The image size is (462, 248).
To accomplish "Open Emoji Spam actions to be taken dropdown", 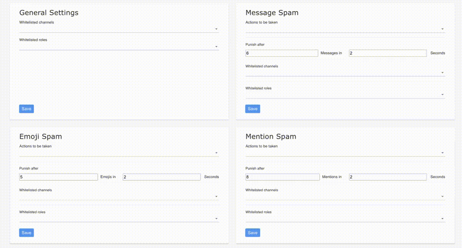I will tap(119, 153).
